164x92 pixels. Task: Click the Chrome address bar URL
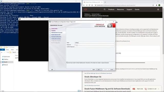point(116,5)
